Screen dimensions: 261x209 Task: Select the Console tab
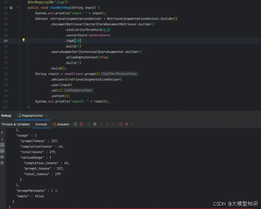[41, 124]
